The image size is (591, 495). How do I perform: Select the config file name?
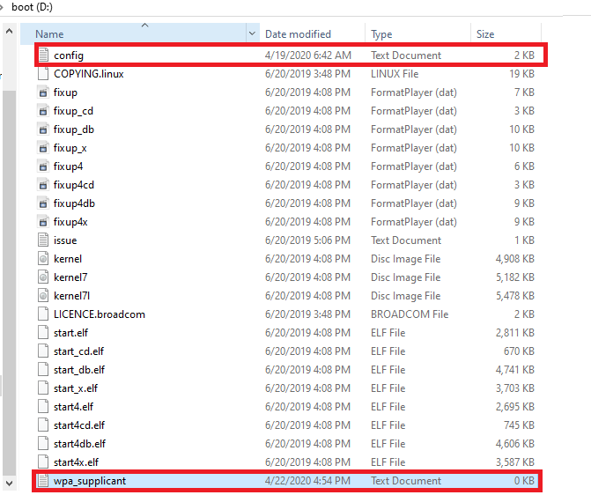[69, 55]
